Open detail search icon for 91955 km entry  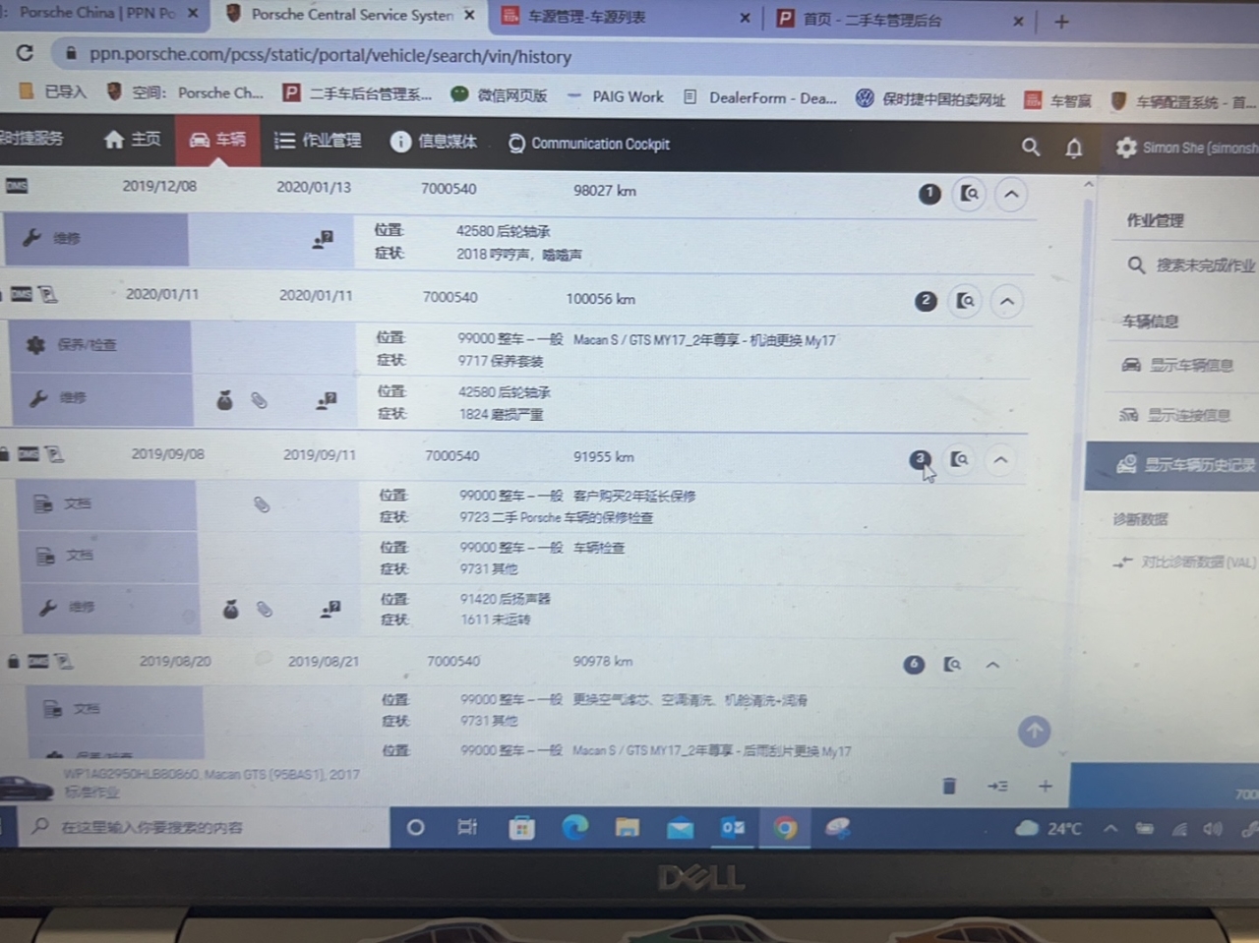tap(959, 459)
